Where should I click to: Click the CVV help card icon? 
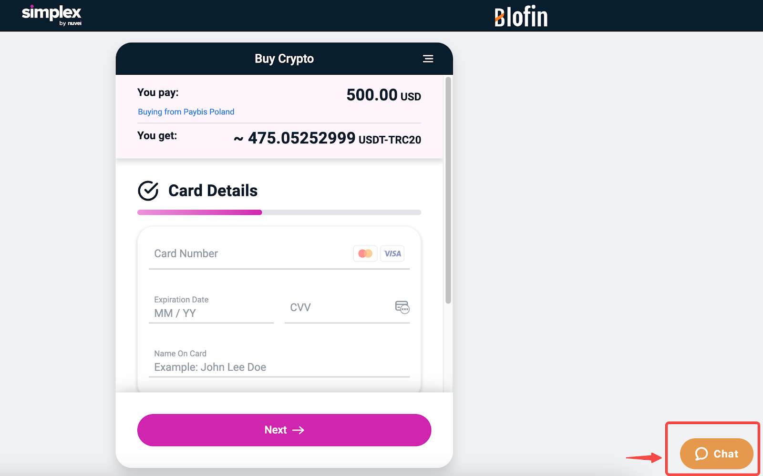(x=402, y=307)
